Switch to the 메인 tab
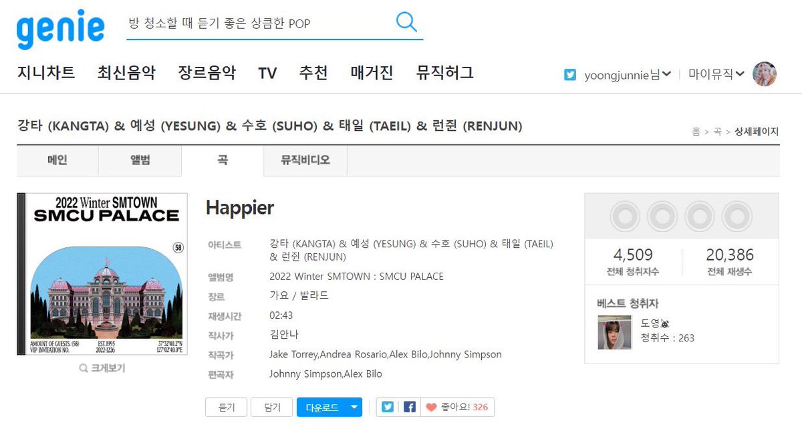The image size is (802, 435). coord(57,160)
